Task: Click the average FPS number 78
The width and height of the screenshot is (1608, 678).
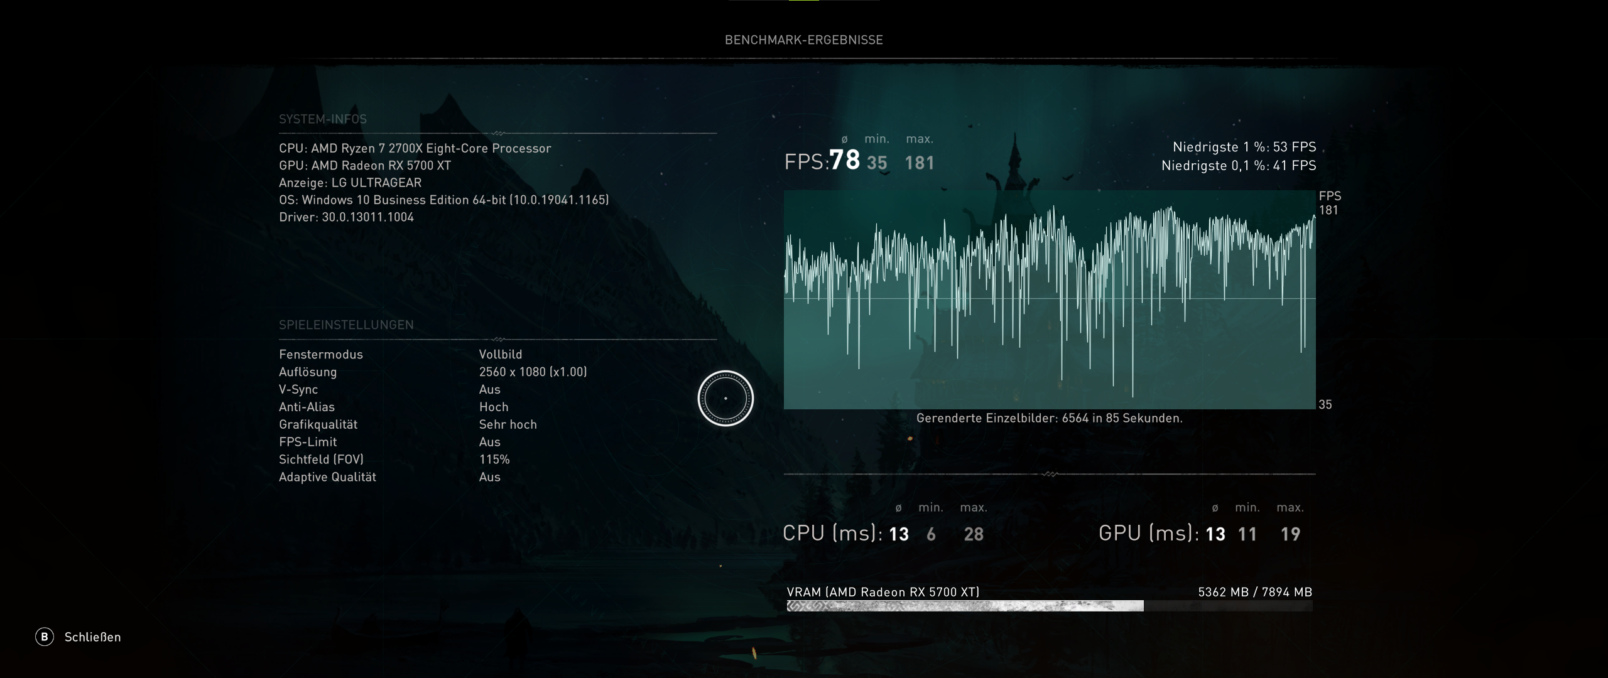Action: click(x=844, y=160)
